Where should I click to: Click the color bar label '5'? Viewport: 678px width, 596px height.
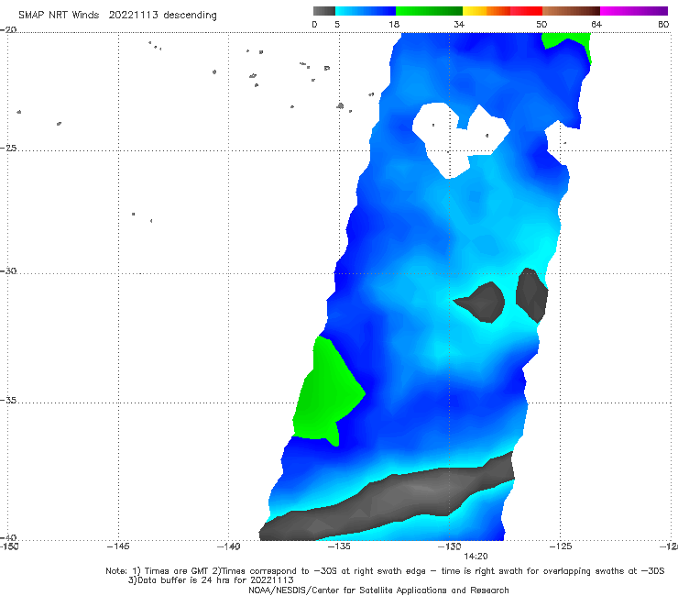[337, 24]
